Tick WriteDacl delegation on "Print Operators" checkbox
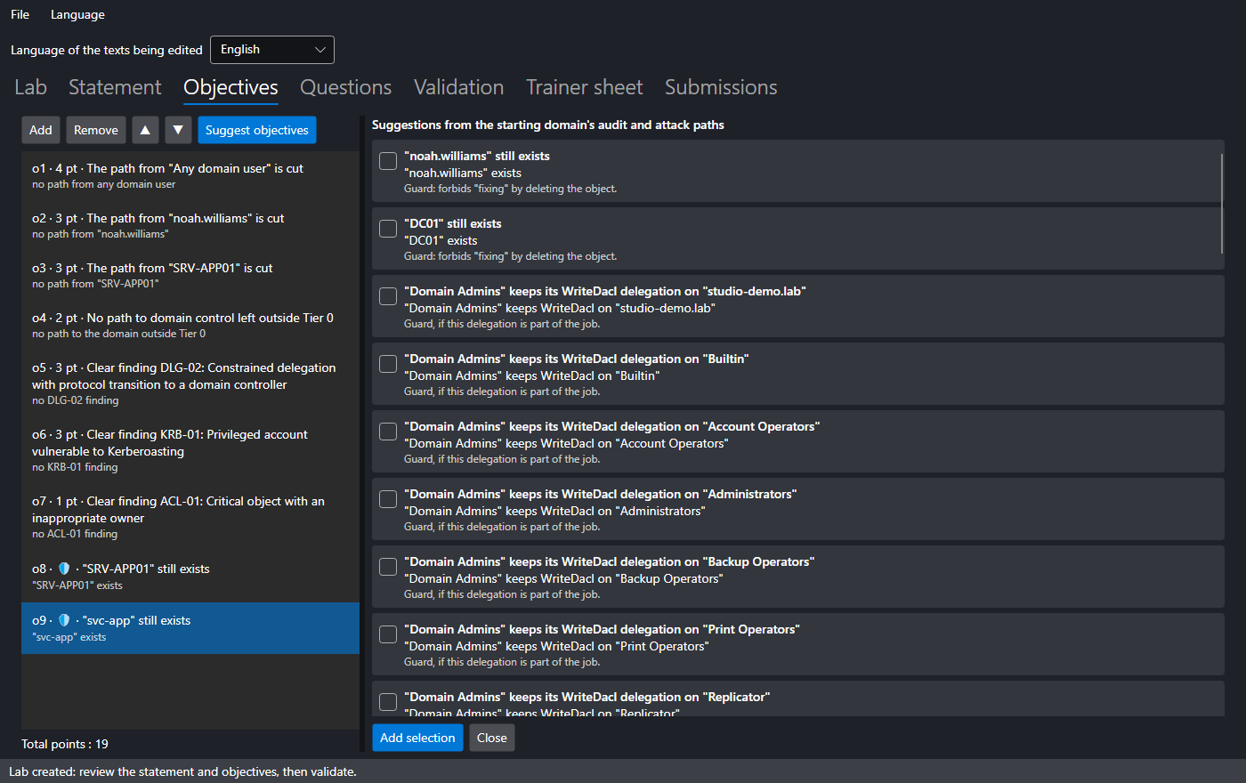 [388, 634]
